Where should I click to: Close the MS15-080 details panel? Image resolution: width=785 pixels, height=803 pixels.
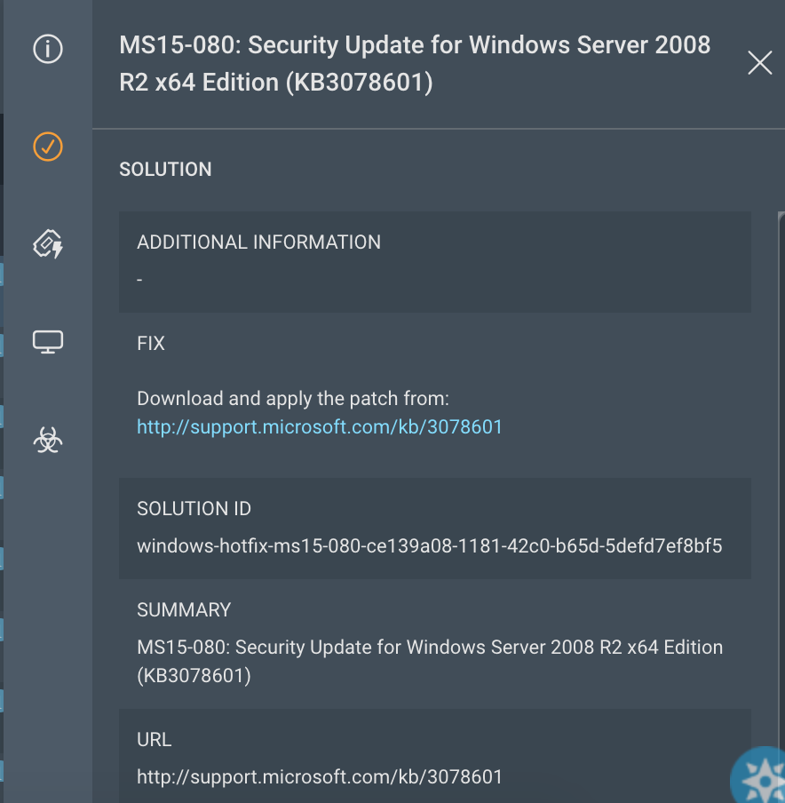coord(759,63)
